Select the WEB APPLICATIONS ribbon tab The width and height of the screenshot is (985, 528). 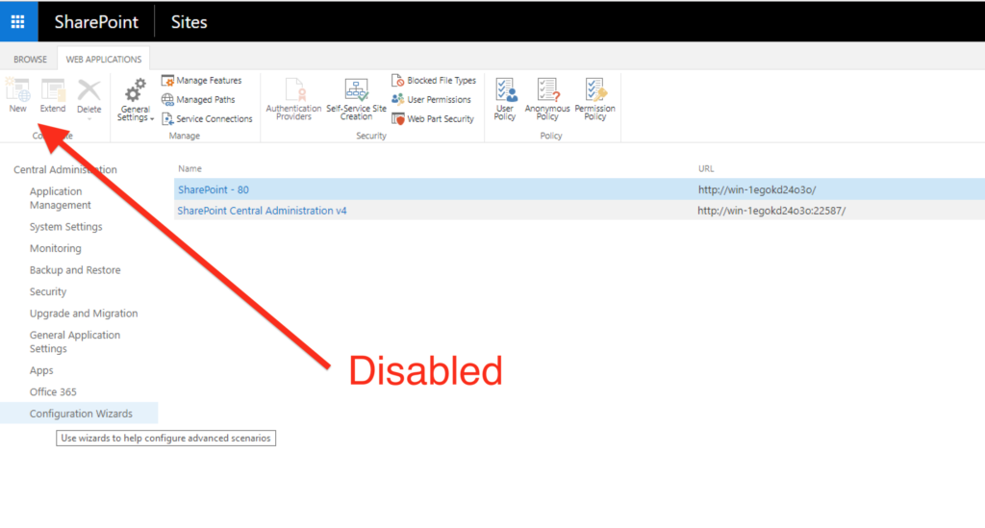click(104, 59)
